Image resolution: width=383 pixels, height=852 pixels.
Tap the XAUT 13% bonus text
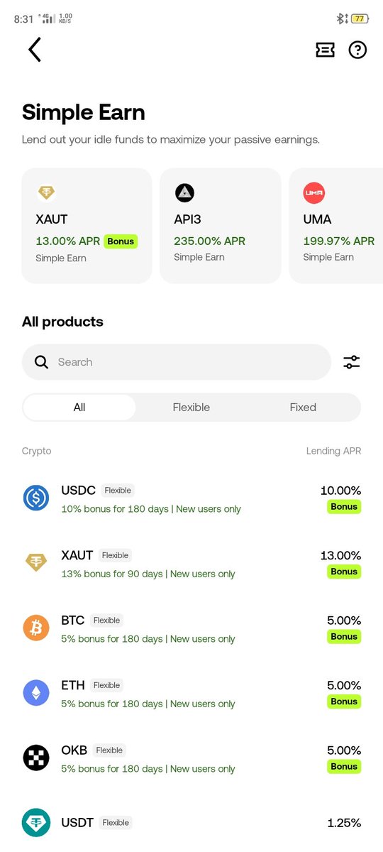click(148, 574)
